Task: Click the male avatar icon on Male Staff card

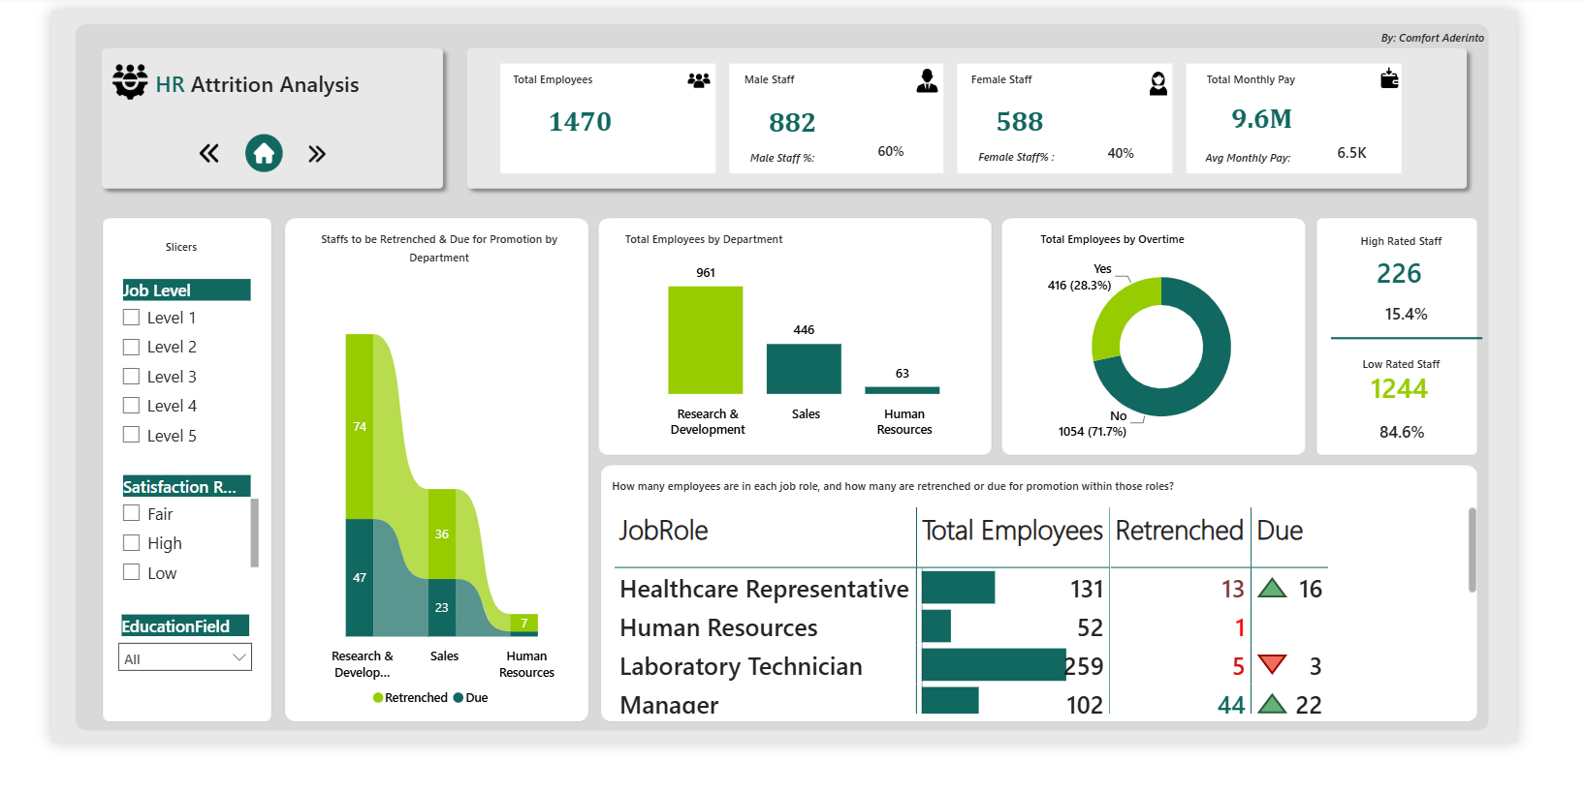Action: (927, 80)
